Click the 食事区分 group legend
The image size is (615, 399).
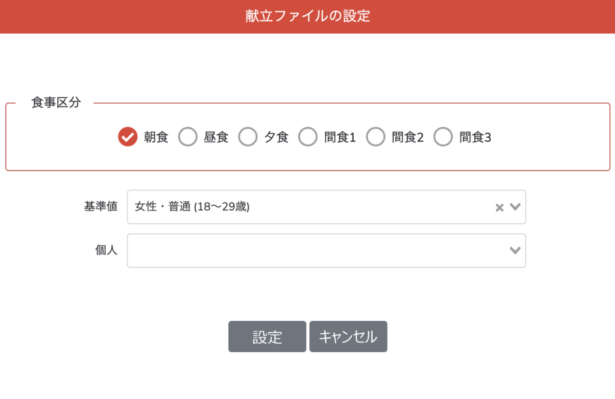point(56,103)
